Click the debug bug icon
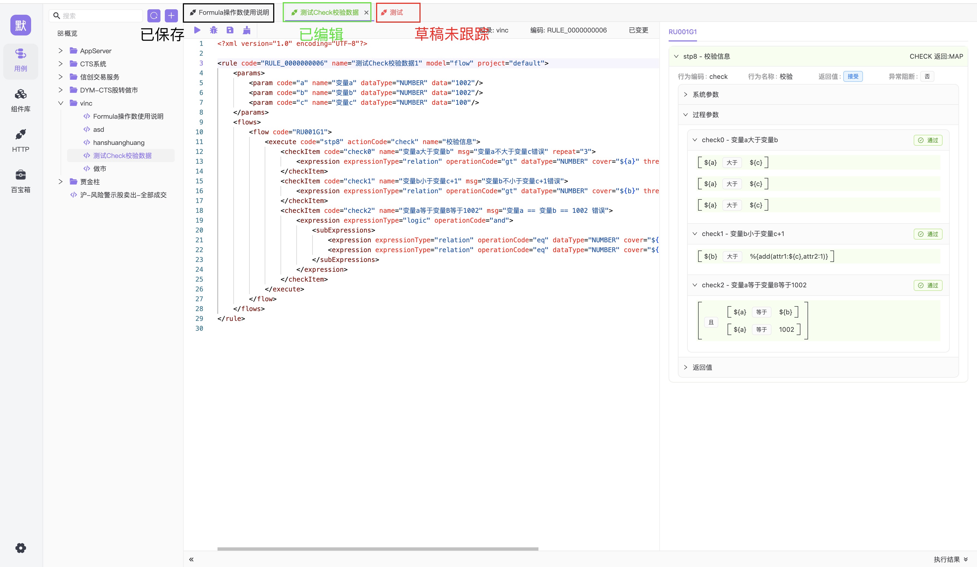Image resolution: width=977 pixels, height=567 pixels. 214,30
